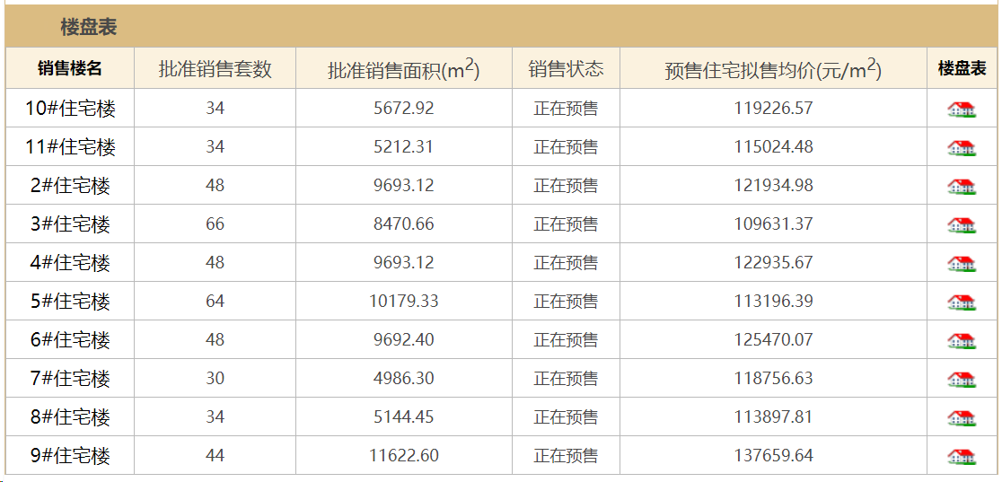Select the 9#住宅楼 building name
The width and height of the screenshot is (1002, 482).
point(70,456)
